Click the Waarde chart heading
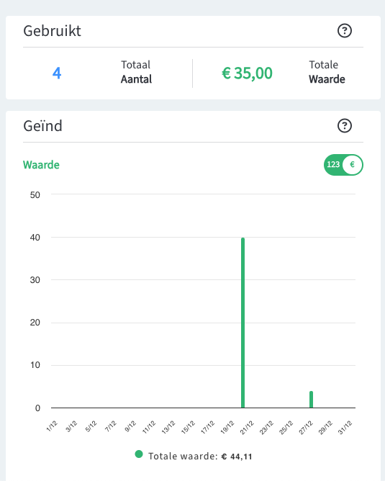Viewport: 385px width, 481px height. [x=41, y=165]
